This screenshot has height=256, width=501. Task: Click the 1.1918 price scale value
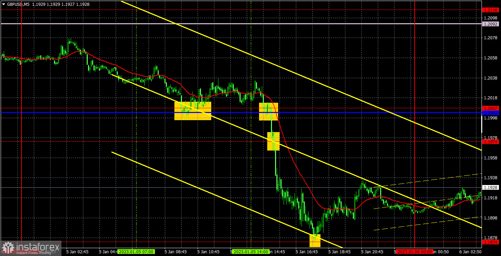click(490, 198)
